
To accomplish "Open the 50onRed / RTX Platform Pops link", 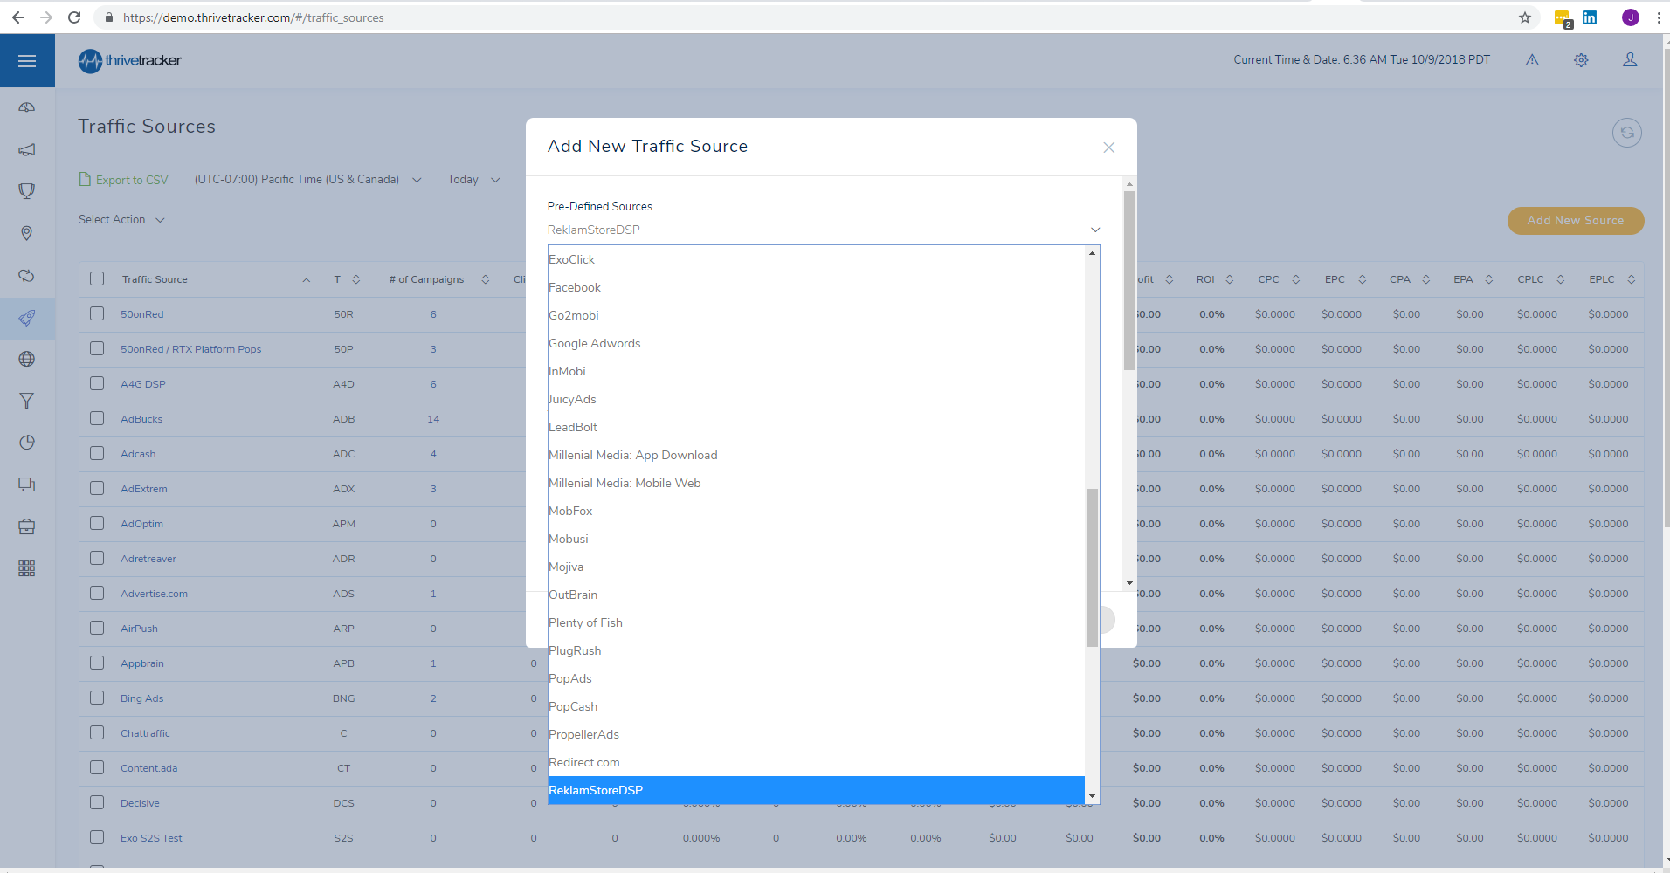I will [191, 349].
